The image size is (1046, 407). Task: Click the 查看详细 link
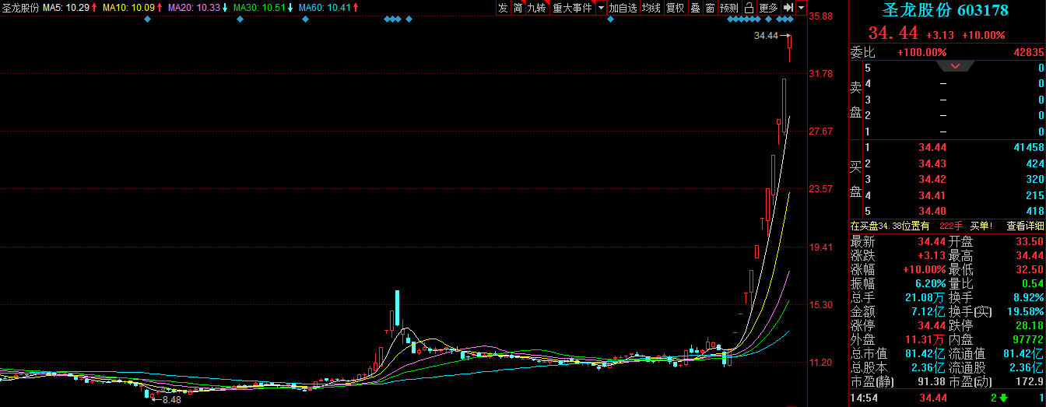(x=1024, y=226)
